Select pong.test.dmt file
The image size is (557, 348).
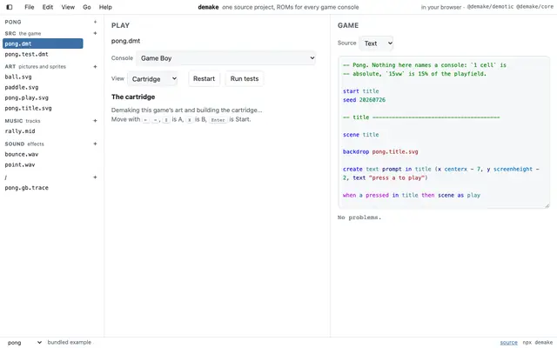[27, 54]
